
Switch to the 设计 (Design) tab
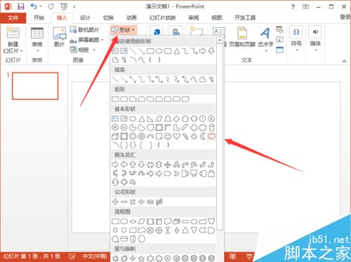point(85,18)
